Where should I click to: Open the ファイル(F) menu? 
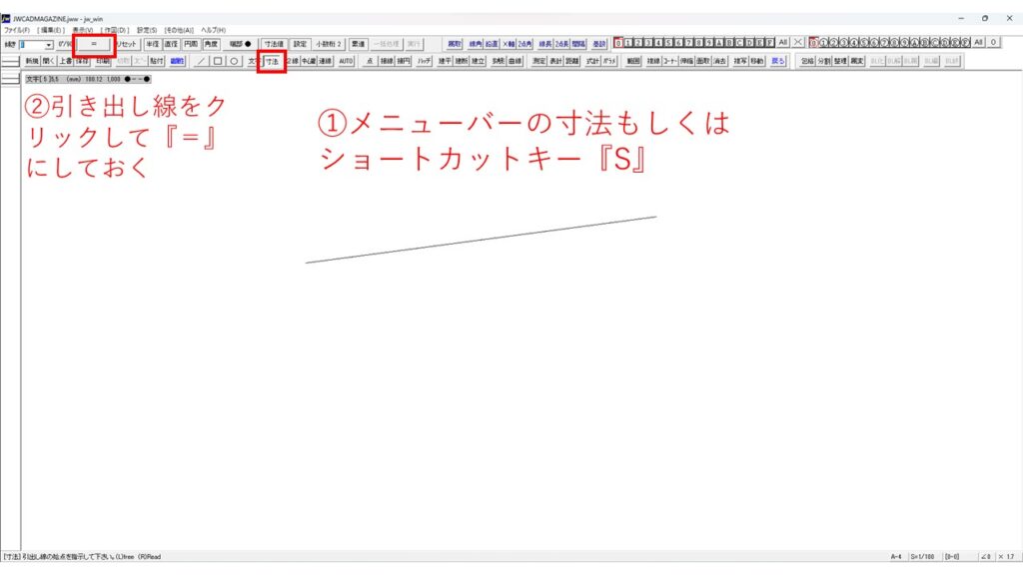(x=16, y=30)
